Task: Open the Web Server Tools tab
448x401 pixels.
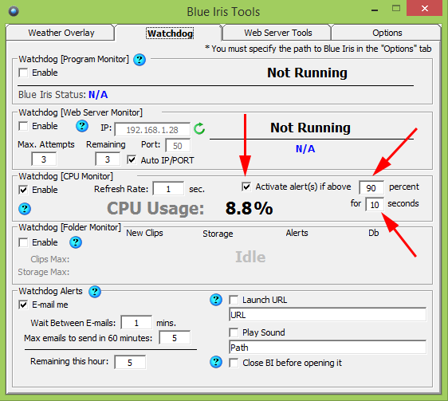Action: click(277, 33)
